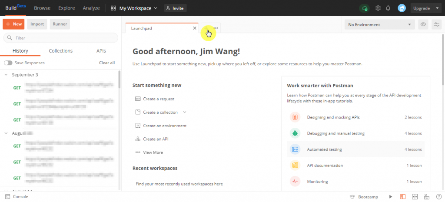Image resolution: width=445 pixels, height=202 pixels.
Task: Switch to the History tab
Action: pyautogui.click(x=20, y=51)
